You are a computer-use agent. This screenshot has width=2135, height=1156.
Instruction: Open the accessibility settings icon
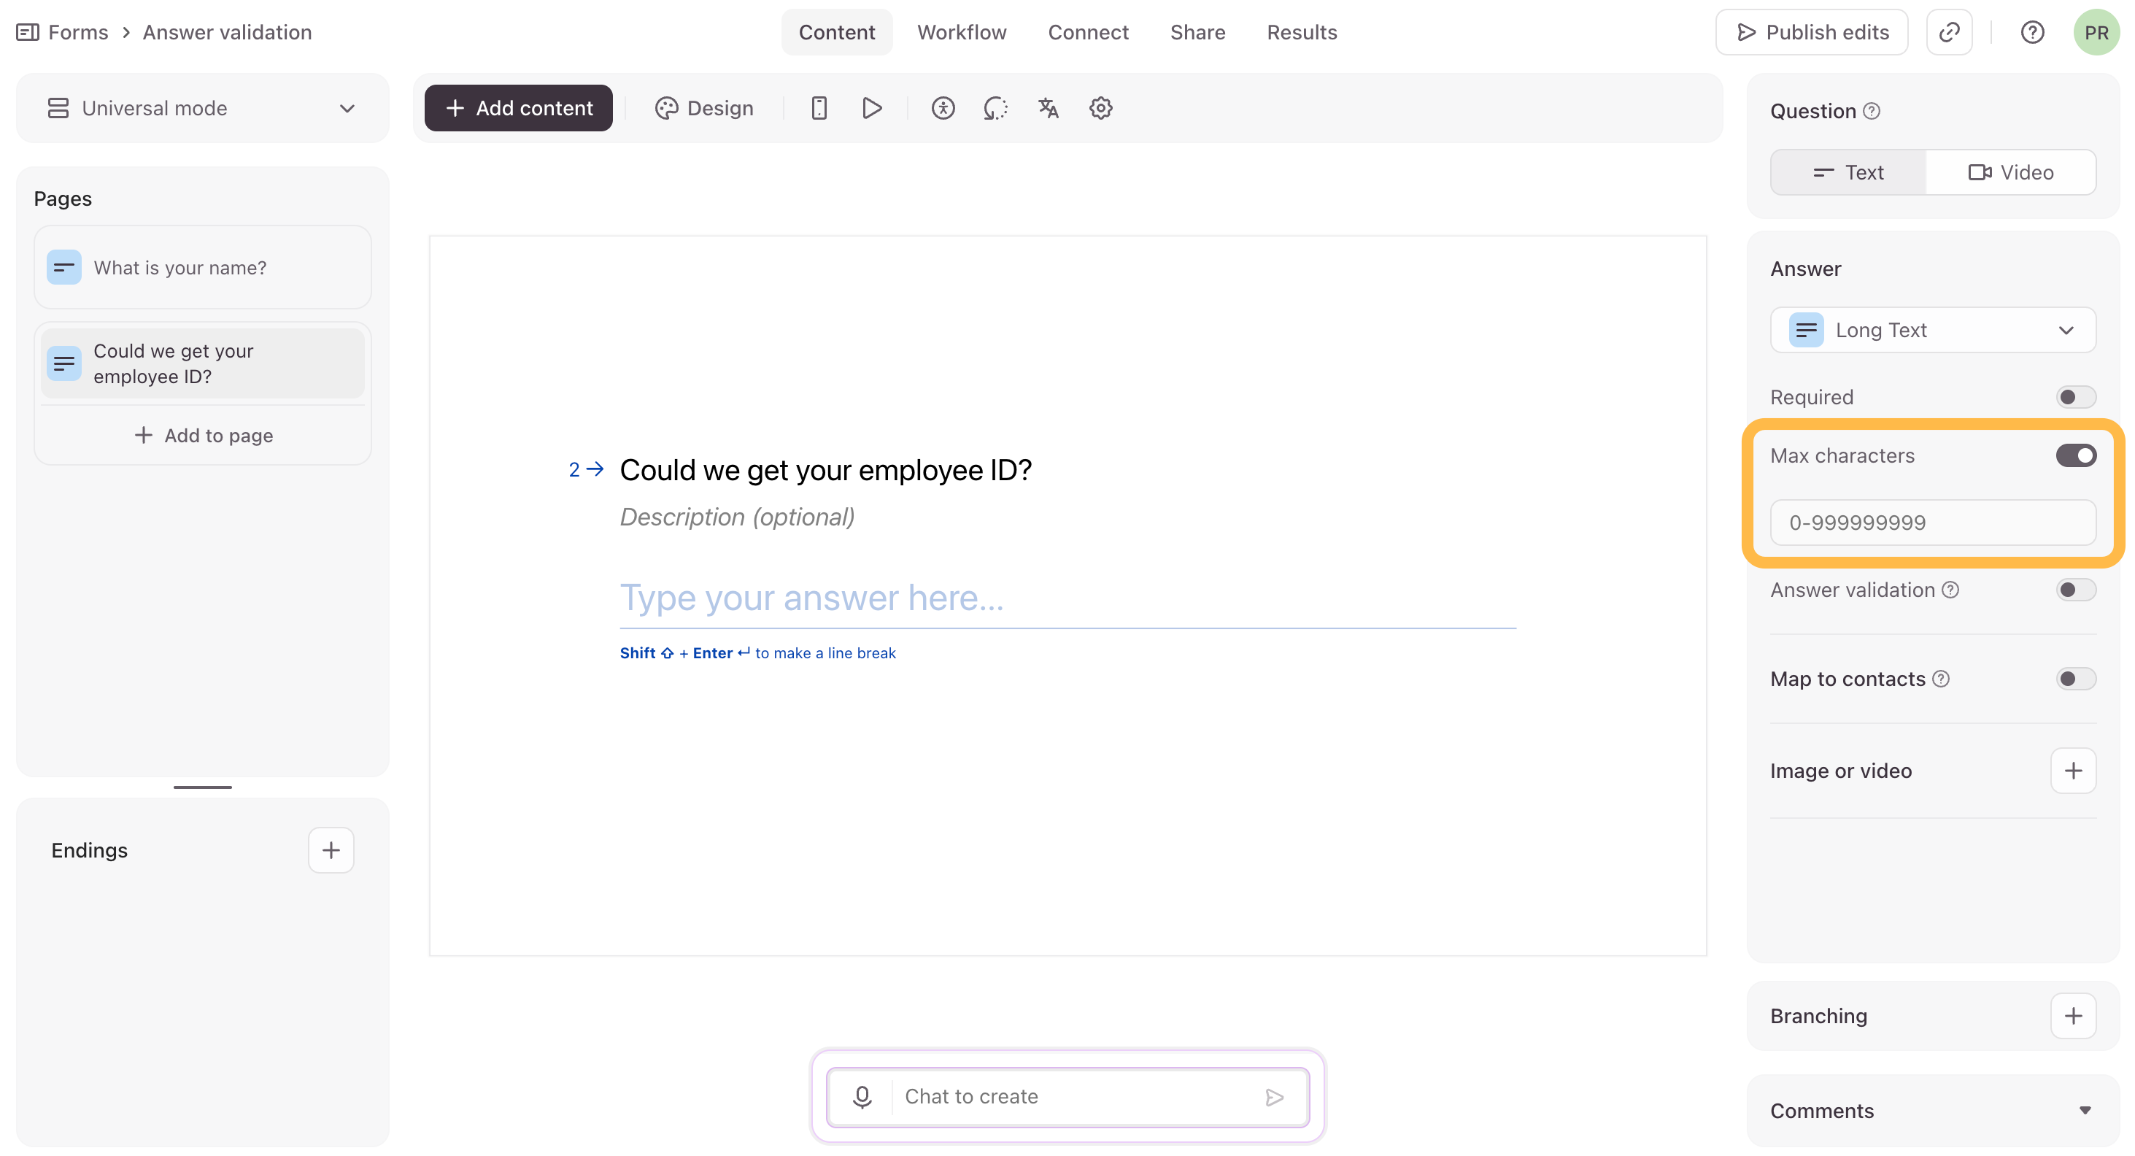point(942,108)
